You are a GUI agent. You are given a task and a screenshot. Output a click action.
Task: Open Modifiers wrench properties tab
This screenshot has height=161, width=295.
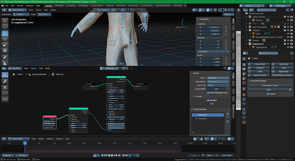click(x=244, y=100)
